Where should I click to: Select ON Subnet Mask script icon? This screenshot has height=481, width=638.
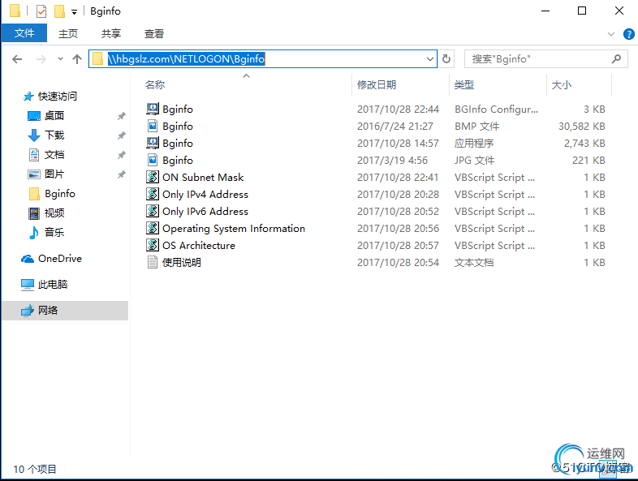pos(153,177)
